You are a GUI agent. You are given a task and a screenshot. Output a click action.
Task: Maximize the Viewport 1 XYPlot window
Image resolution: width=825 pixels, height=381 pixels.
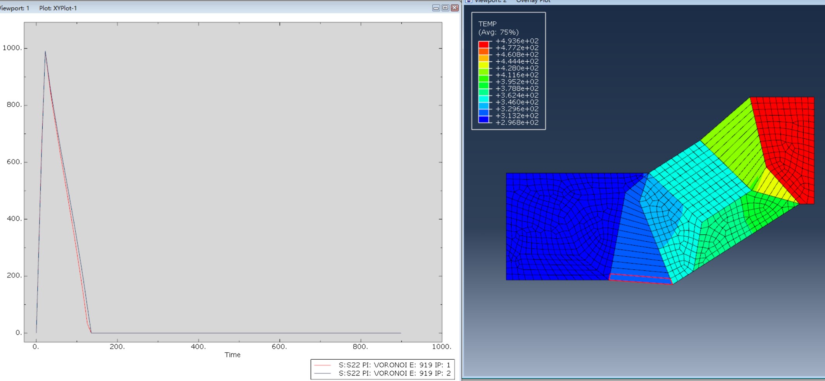click(445, 8)
